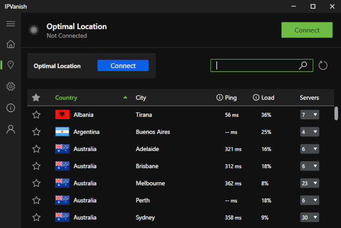Click the connection status indicator circle
The height and width of the screenshot is (228, 341).
click(34, 30)
